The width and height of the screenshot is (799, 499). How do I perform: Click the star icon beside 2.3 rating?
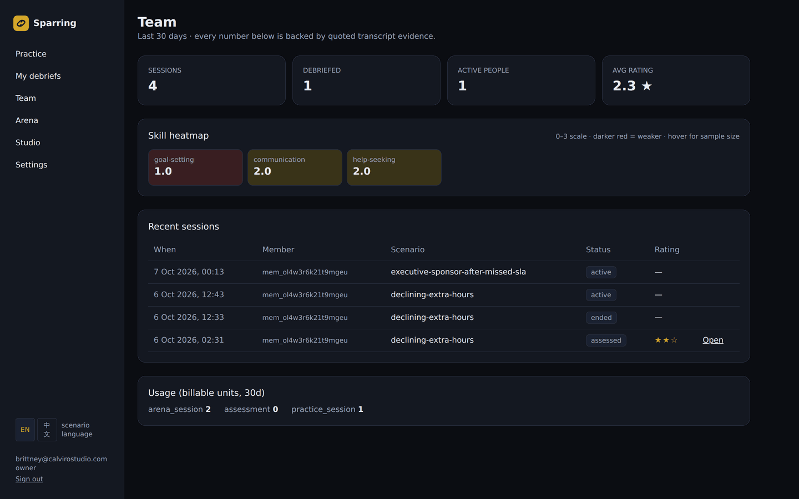pyautogui.click(x=646, y=86)
